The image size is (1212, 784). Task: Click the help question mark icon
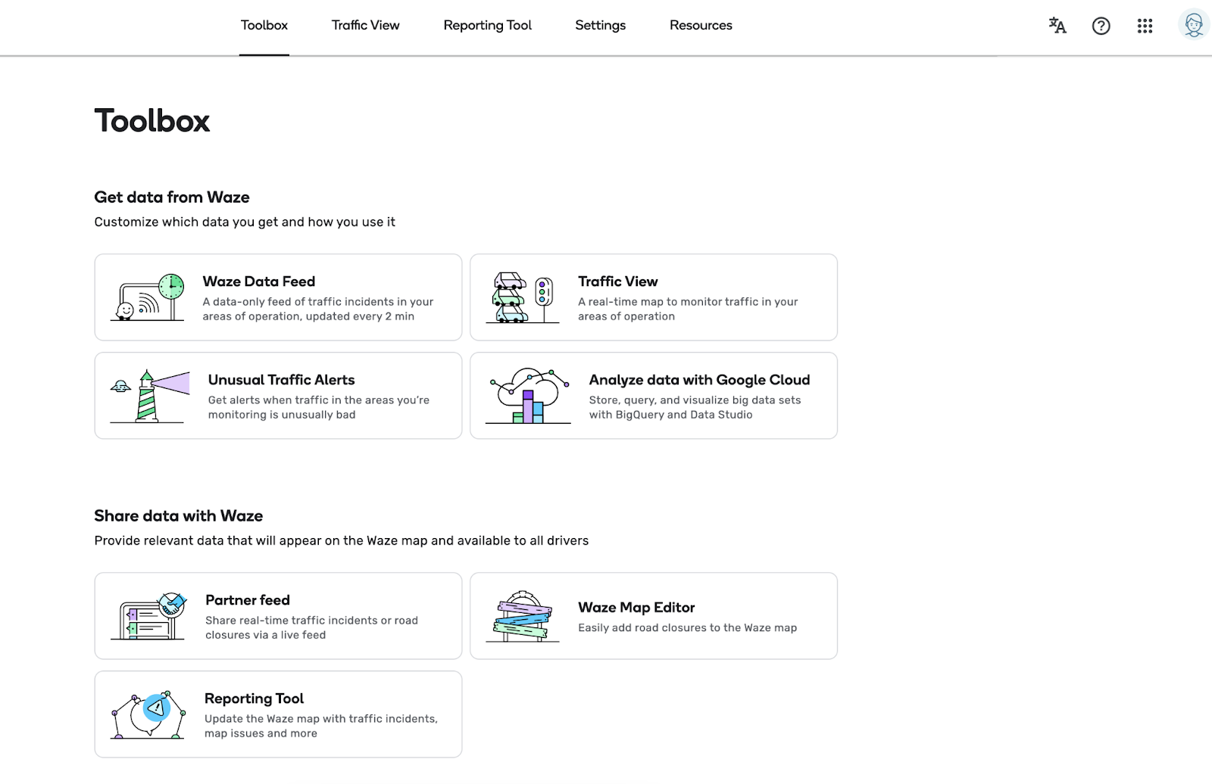[x=1101, y=26]
